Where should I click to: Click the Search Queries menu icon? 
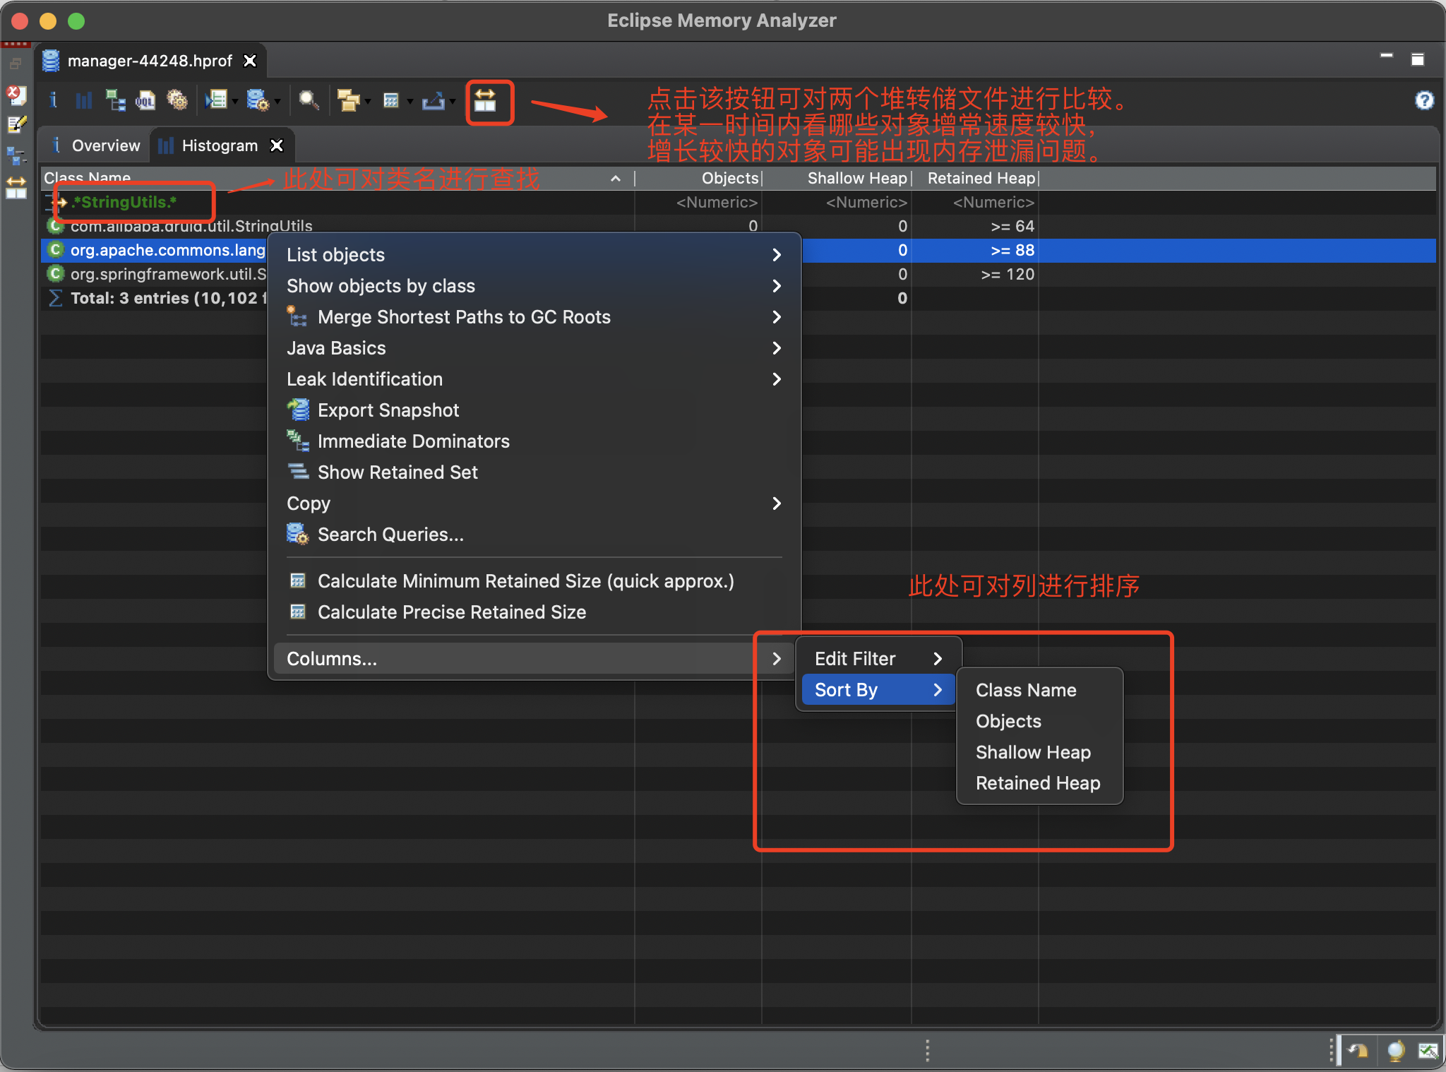(298, 534)
